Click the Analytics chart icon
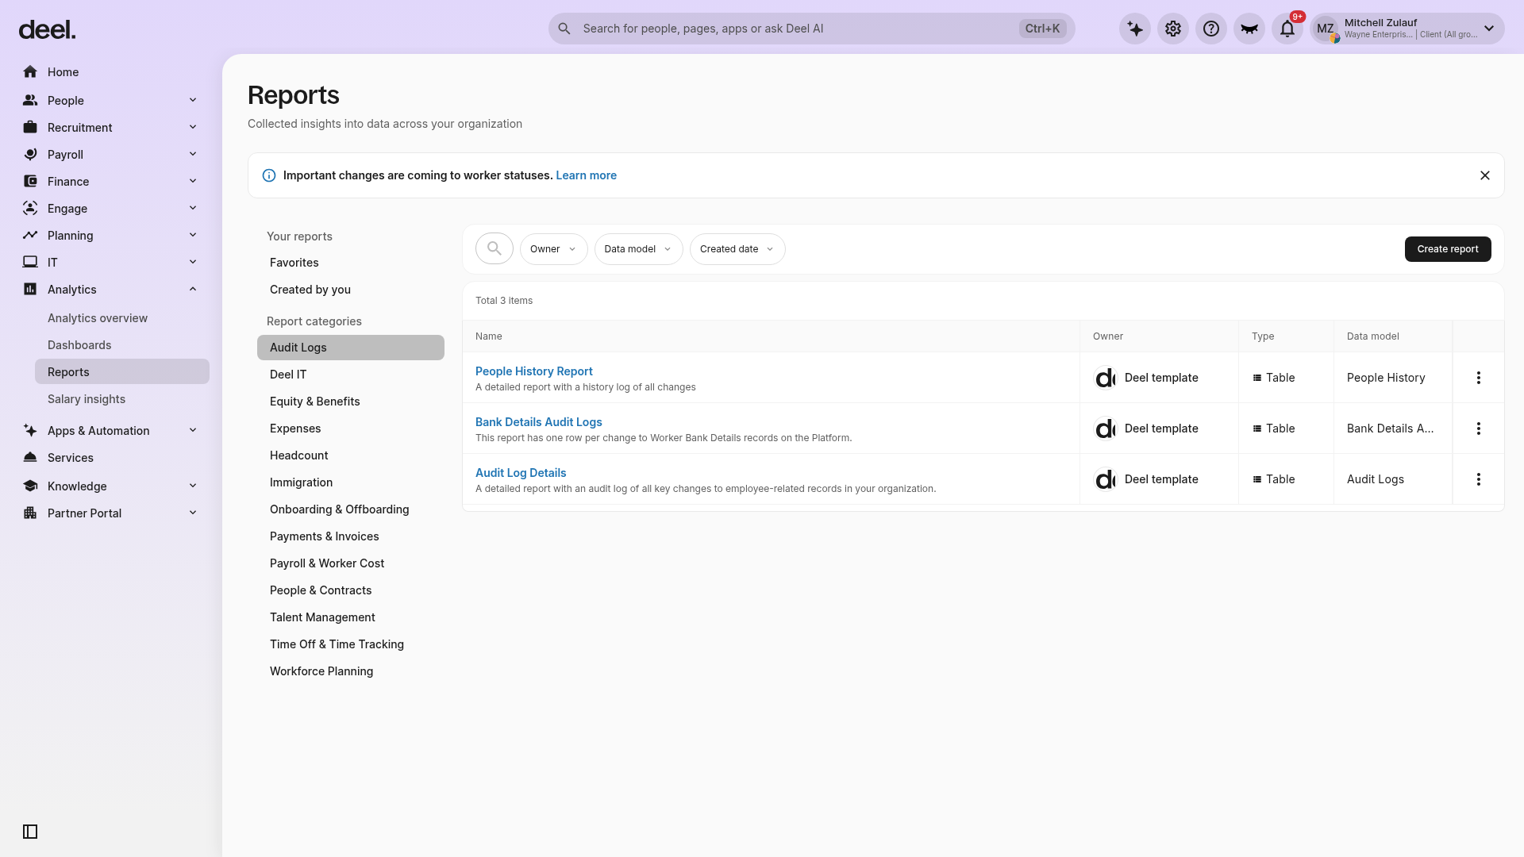The width and height of the screenshot is (1524, 857). click(x=30, y=290)
